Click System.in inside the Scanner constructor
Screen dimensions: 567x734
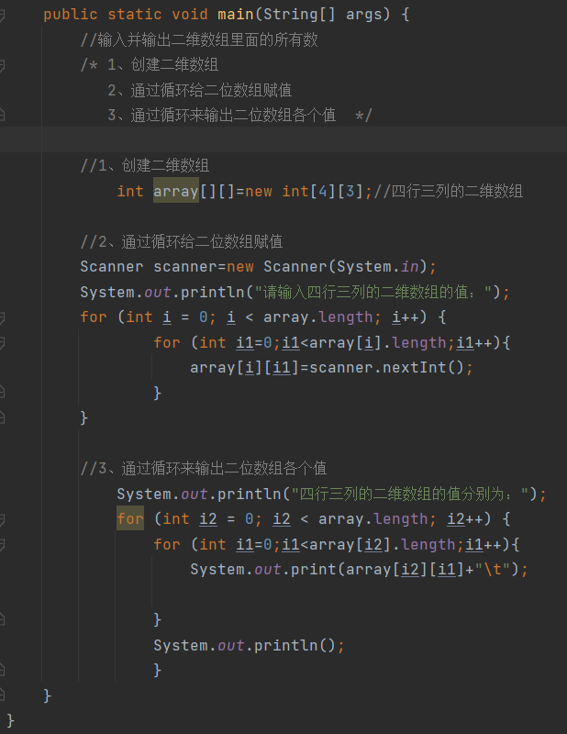(378, 267)
